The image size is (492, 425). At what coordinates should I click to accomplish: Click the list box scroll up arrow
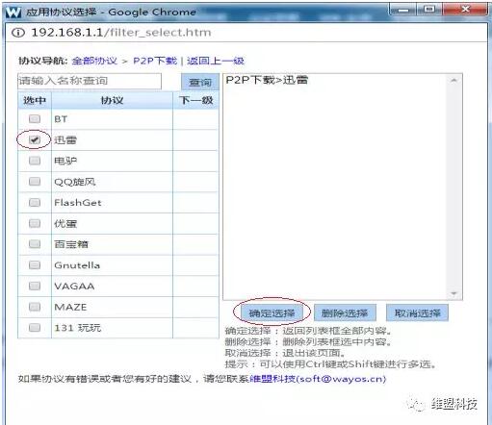point(453,80)
